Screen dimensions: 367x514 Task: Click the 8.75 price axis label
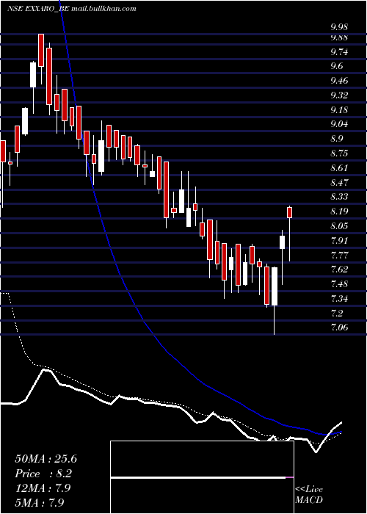click(x=339, y=153)
